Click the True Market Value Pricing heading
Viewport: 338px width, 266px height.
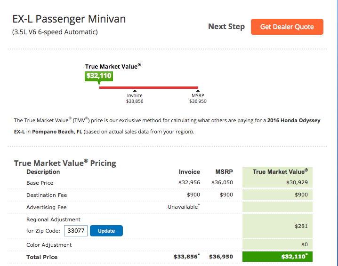pyautogui.click(x=65, y=163)
